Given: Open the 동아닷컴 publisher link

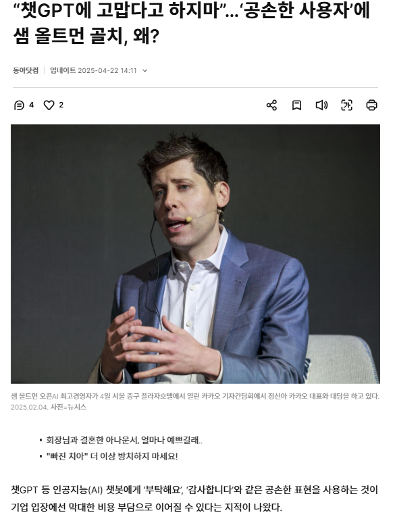Looking at the screenshot, I should point(26,70).
